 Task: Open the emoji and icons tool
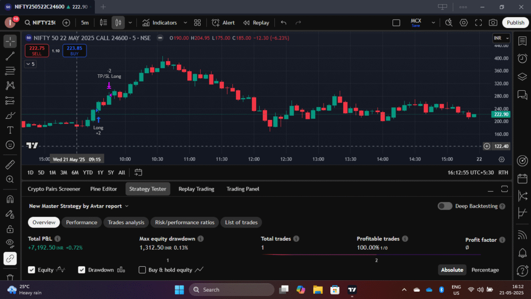click(x=10, y=145)
